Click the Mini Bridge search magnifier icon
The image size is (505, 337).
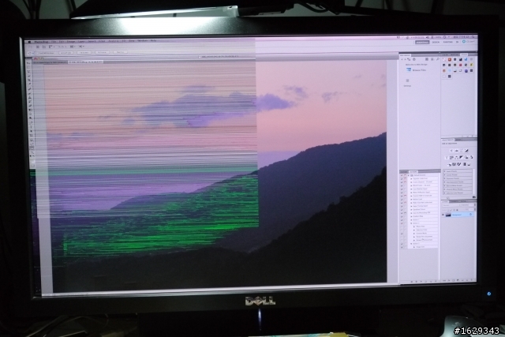click(x=437, y=59)
